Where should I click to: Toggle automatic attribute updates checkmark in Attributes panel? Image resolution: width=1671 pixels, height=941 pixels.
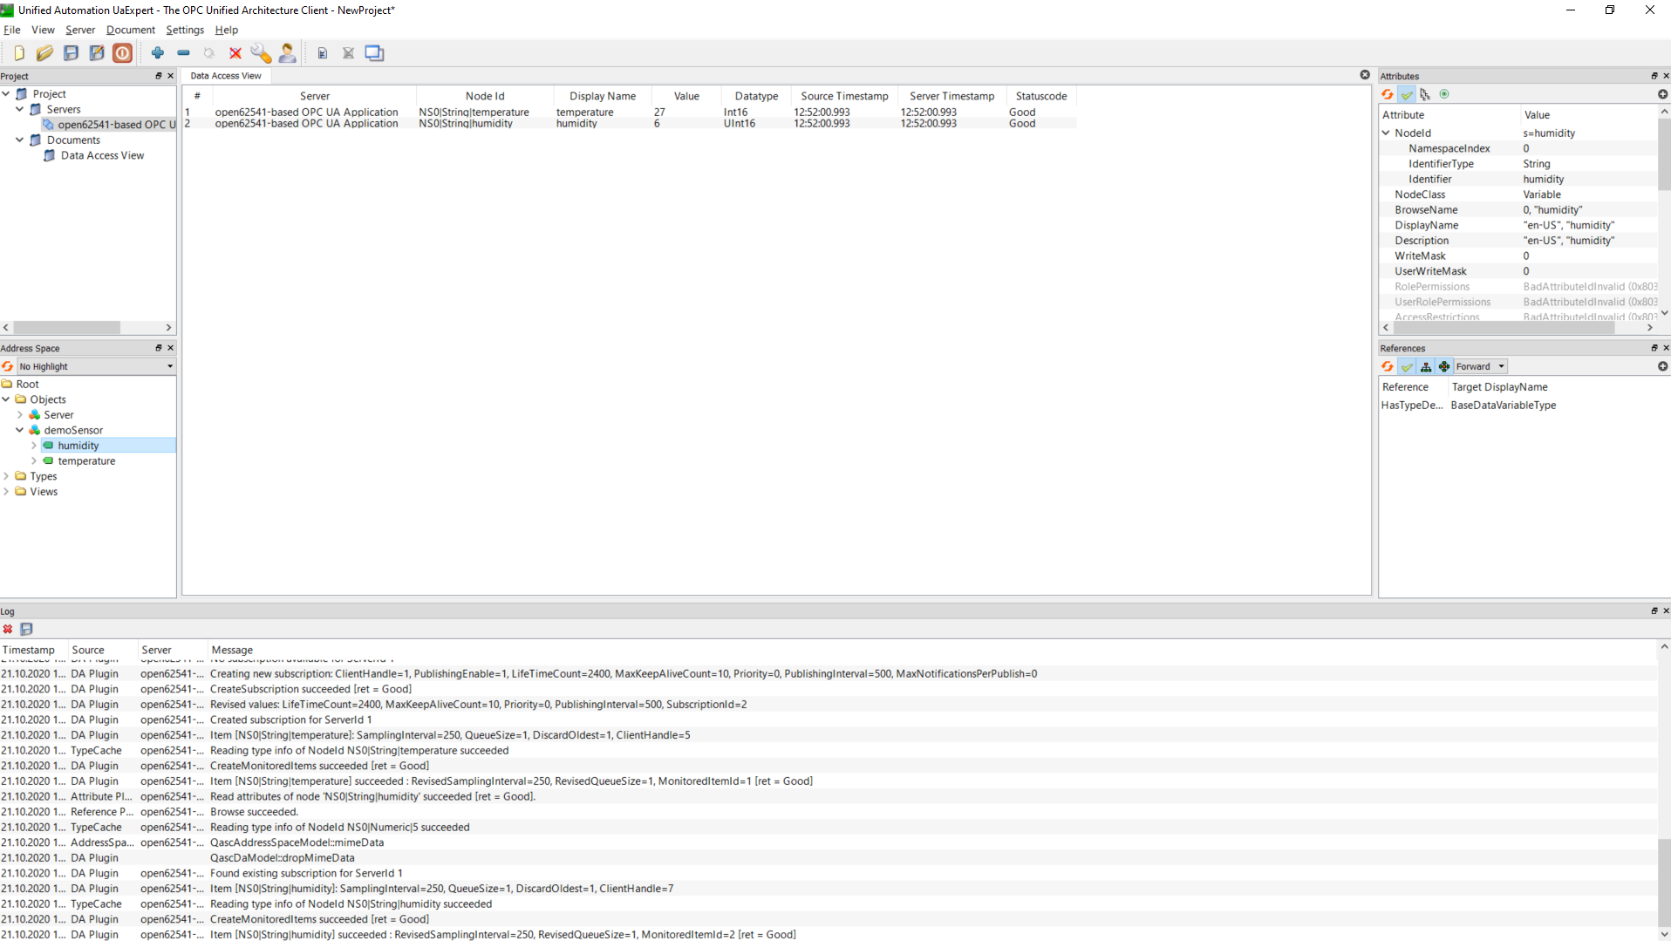point(1406,94)
